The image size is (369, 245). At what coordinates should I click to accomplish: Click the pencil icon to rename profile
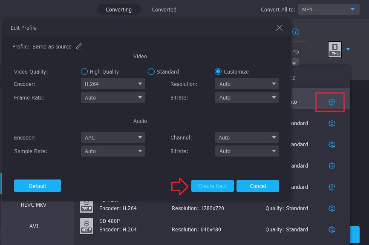79,46
